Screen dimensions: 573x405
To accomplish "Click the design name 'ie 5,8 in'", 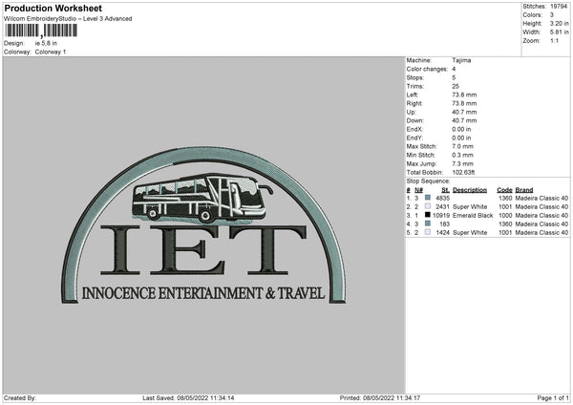I will [x=46, y=43].
